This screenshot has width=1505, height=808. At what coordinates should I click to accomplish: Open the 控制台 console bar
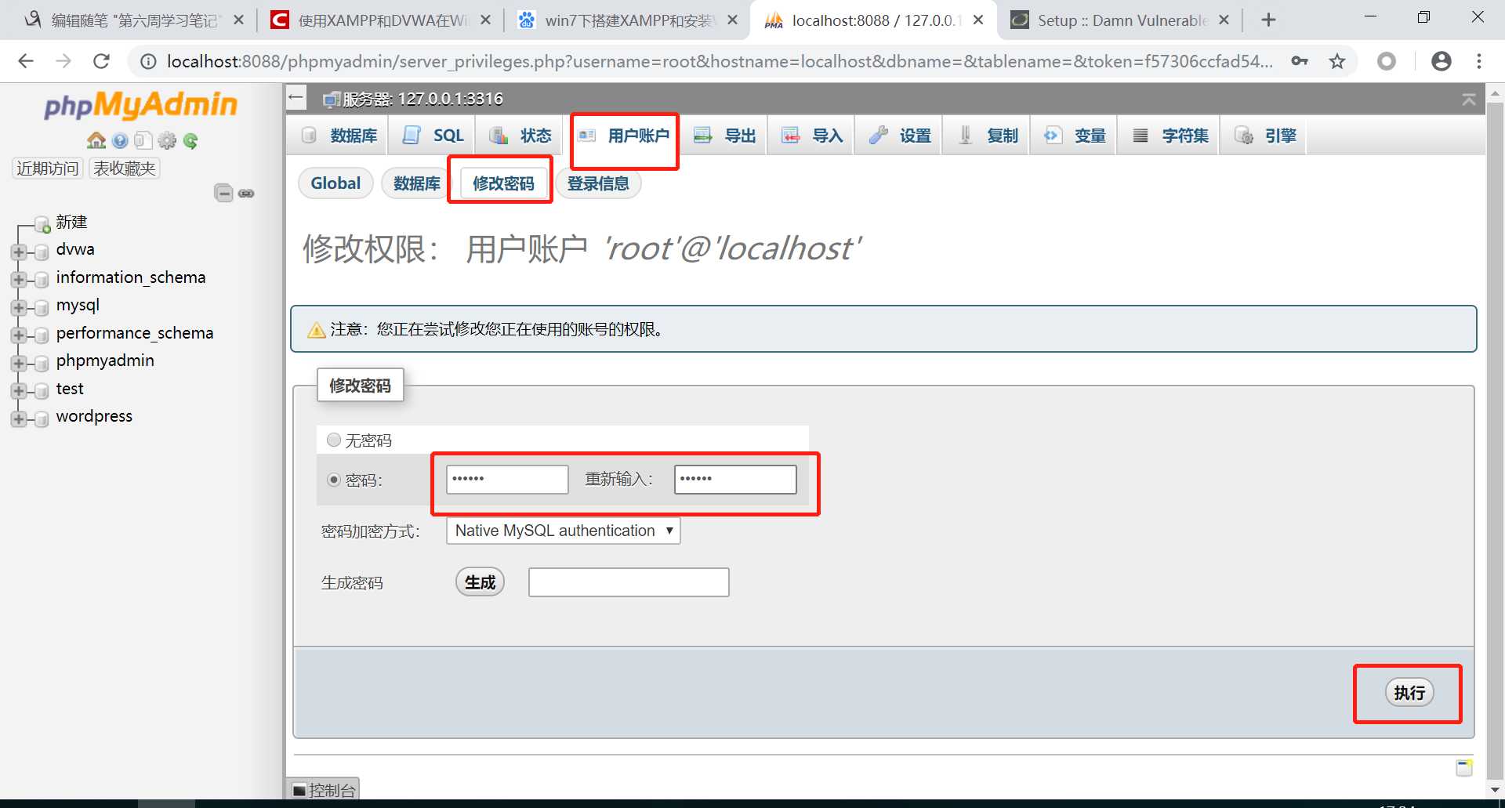pos(324,789)
